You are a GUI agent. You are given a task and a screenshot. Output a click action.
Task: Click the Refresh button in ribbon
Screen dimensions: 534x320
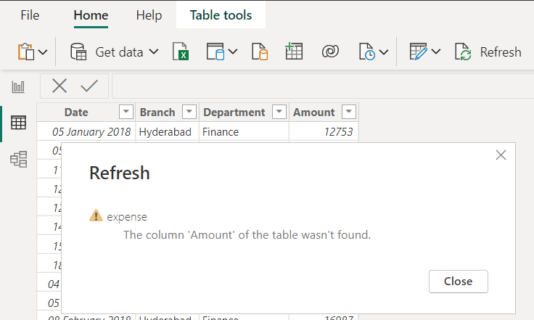click(x=488, y=52)
